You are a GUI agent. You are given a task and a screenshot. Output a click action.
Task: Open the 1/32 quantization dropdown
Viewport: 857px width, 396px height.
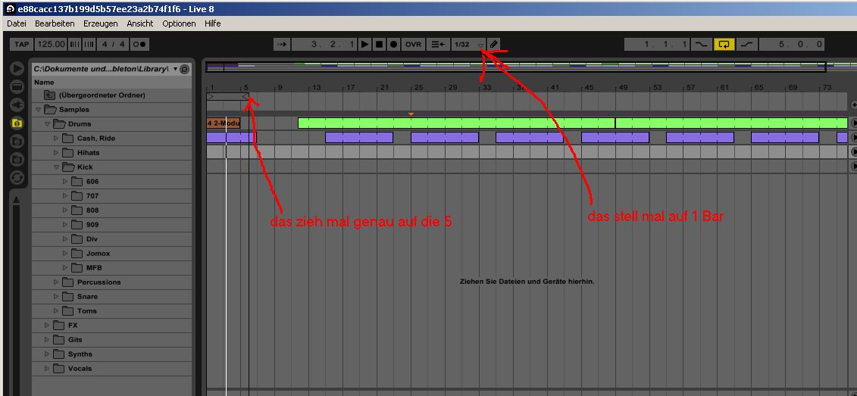(x=468, y=44)
